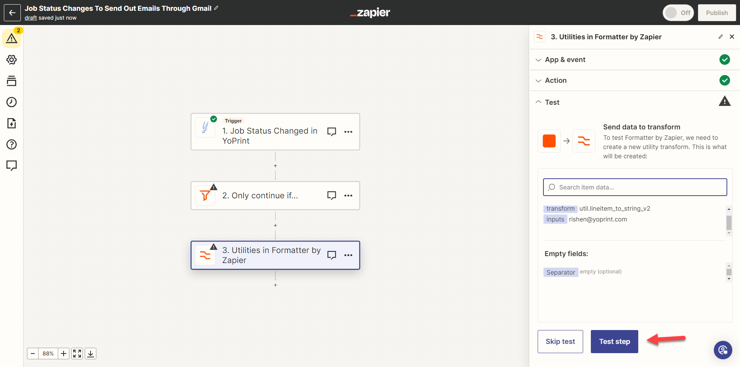Open the Zap details file icon
This screenshot has height=367, width=740.
(x=12, y=123)
